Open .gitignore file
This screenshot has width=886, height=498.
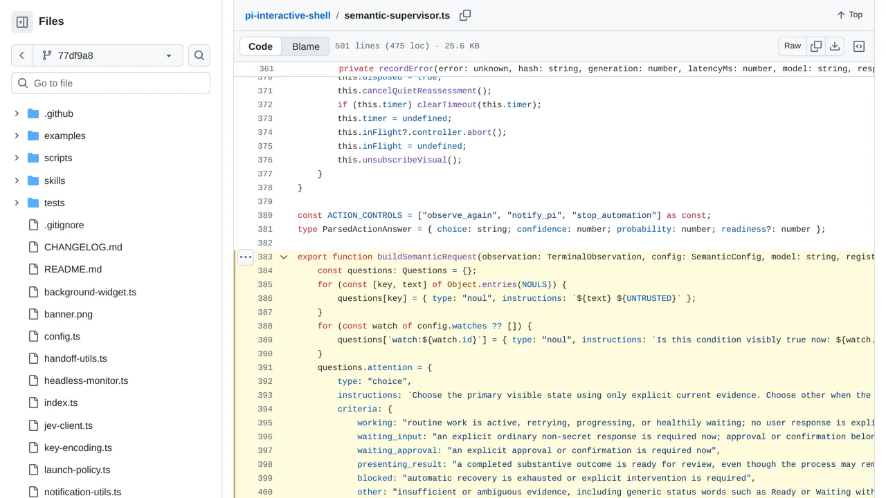(64, 225)
